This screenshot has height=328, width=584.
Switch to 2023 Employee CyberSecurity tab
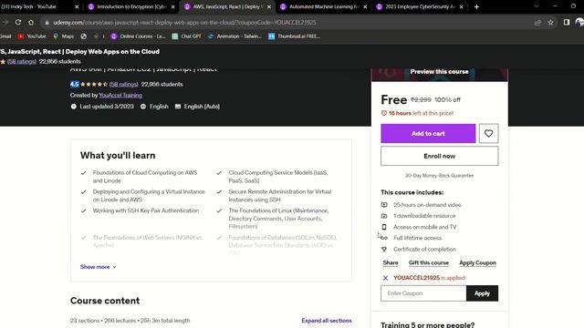(x=420, y=6)
